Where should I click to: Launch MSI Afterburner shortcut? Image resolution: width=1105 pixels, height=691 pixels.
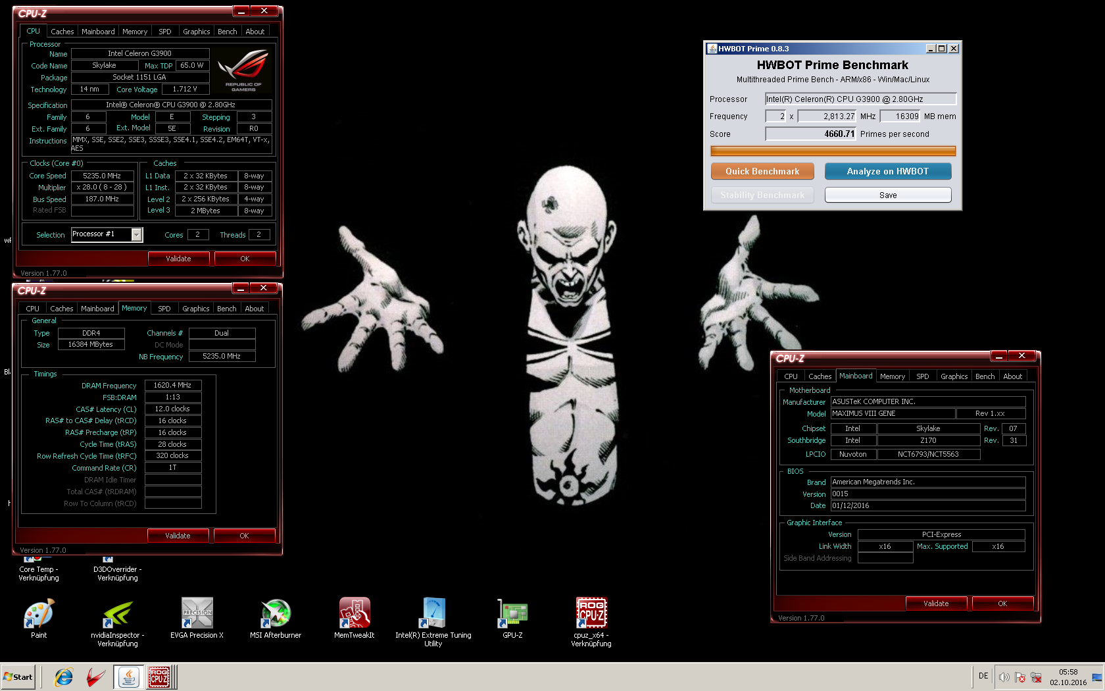tap(276, 619)
